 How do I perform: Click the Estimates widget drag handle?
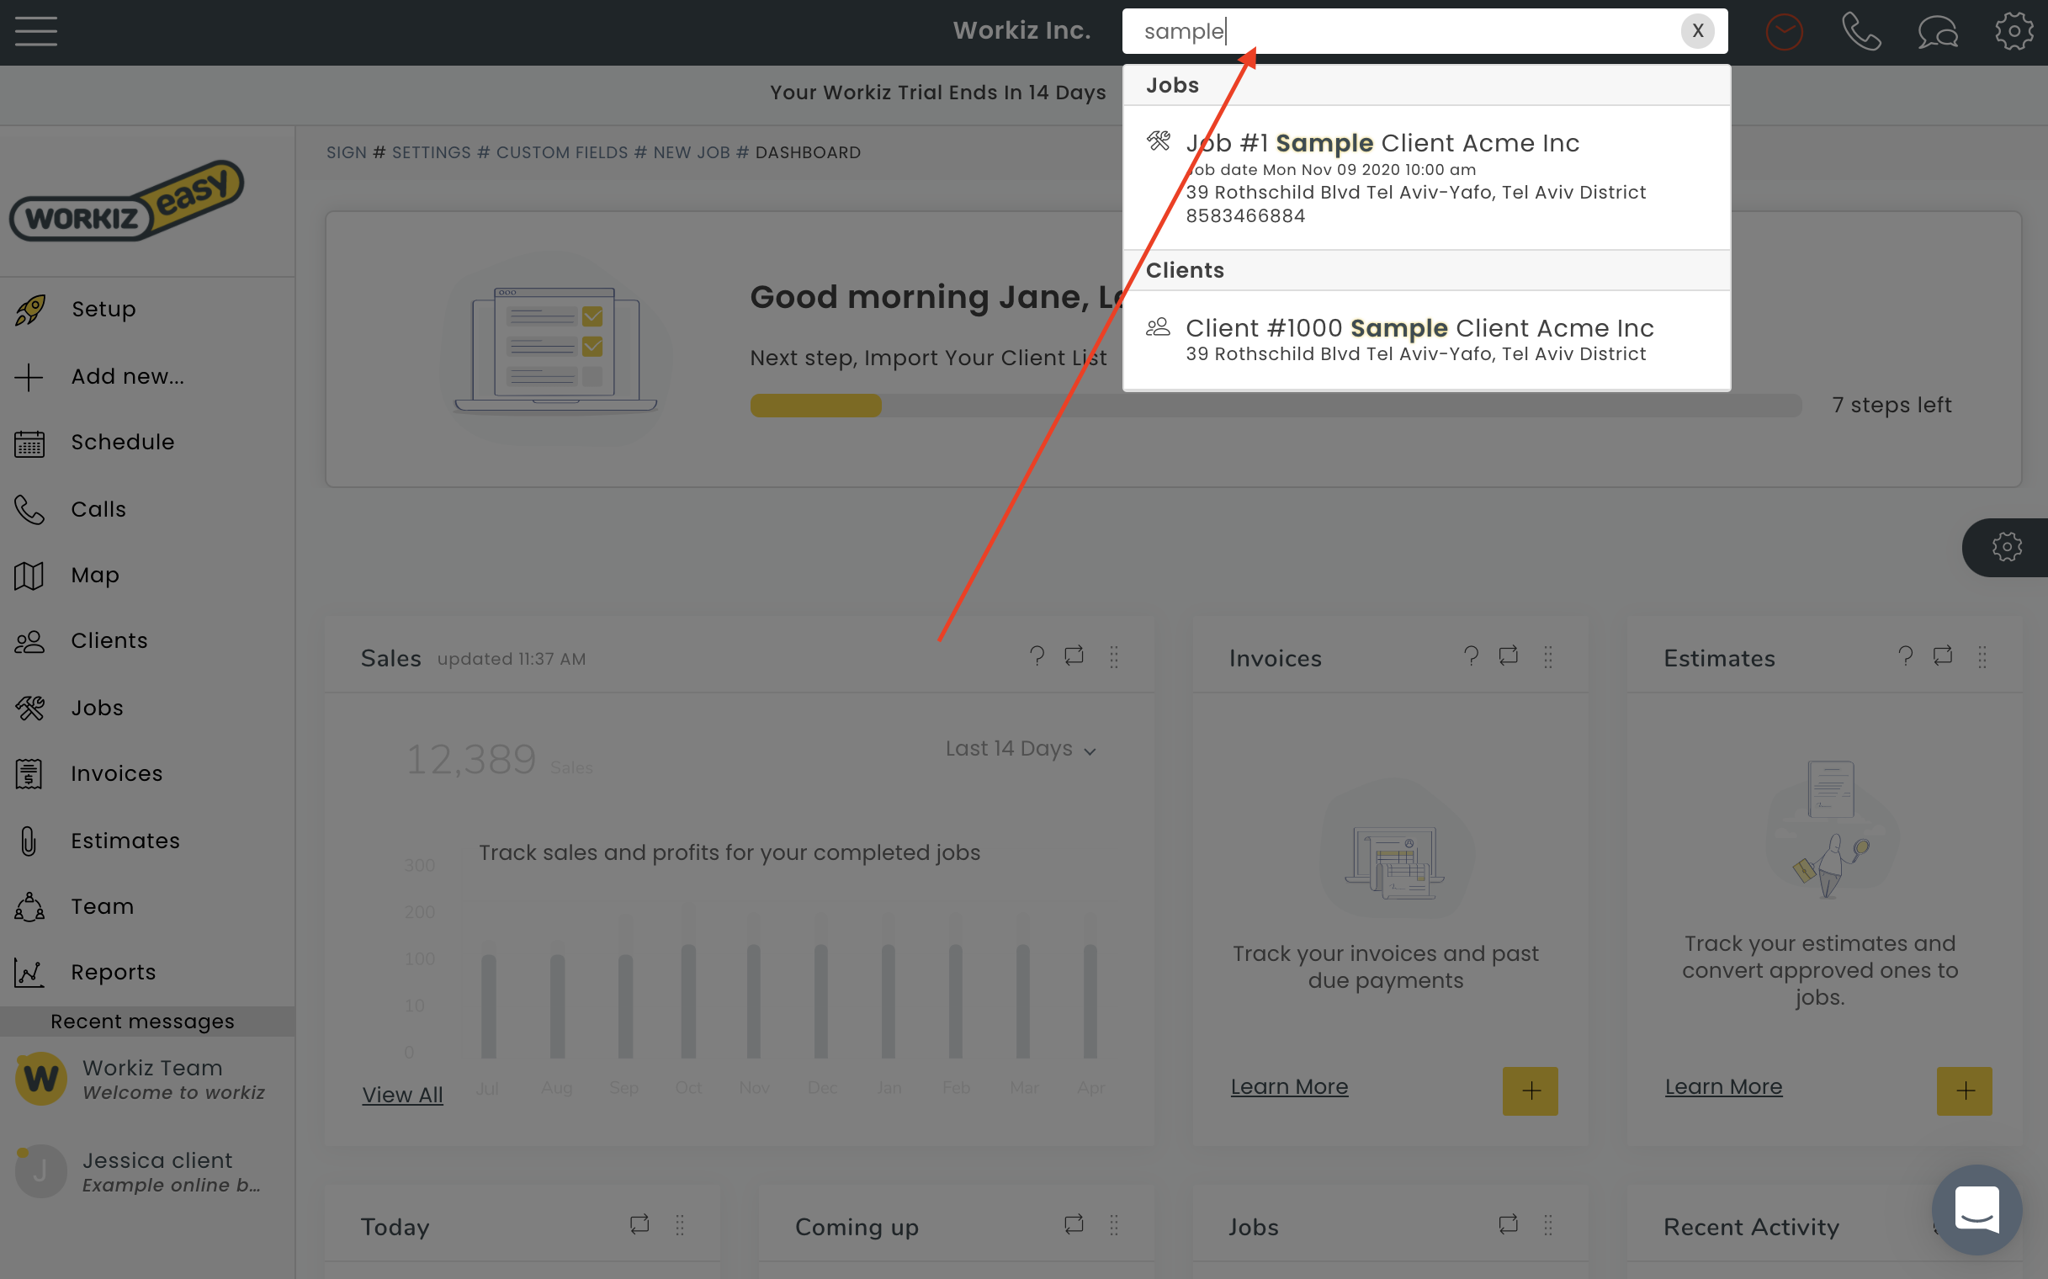tap(1982, 656)
